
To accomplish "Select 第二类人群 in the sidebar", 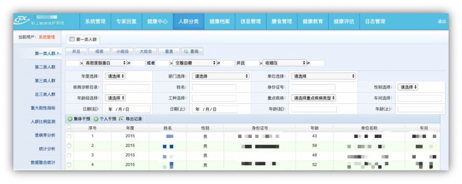I will (45, 67).
